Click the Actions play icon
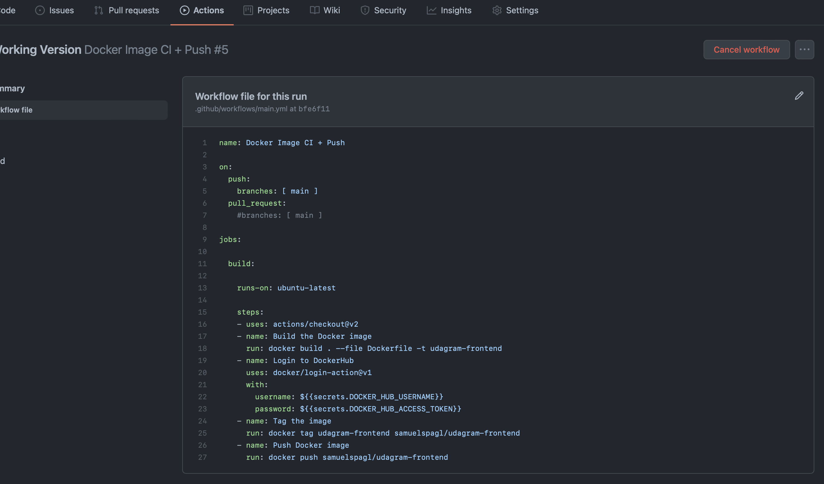Viewport: 824px width, 484px height. point(184,11)
